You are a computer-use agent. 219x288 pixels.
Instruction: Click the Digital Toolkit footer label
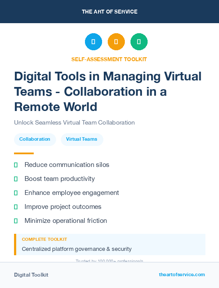(x=31, y=275)
